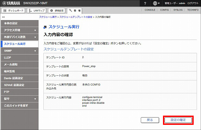Open the TECHINFO link
The width and height of the screenshot is (201, 130).
tap(193, 10)
